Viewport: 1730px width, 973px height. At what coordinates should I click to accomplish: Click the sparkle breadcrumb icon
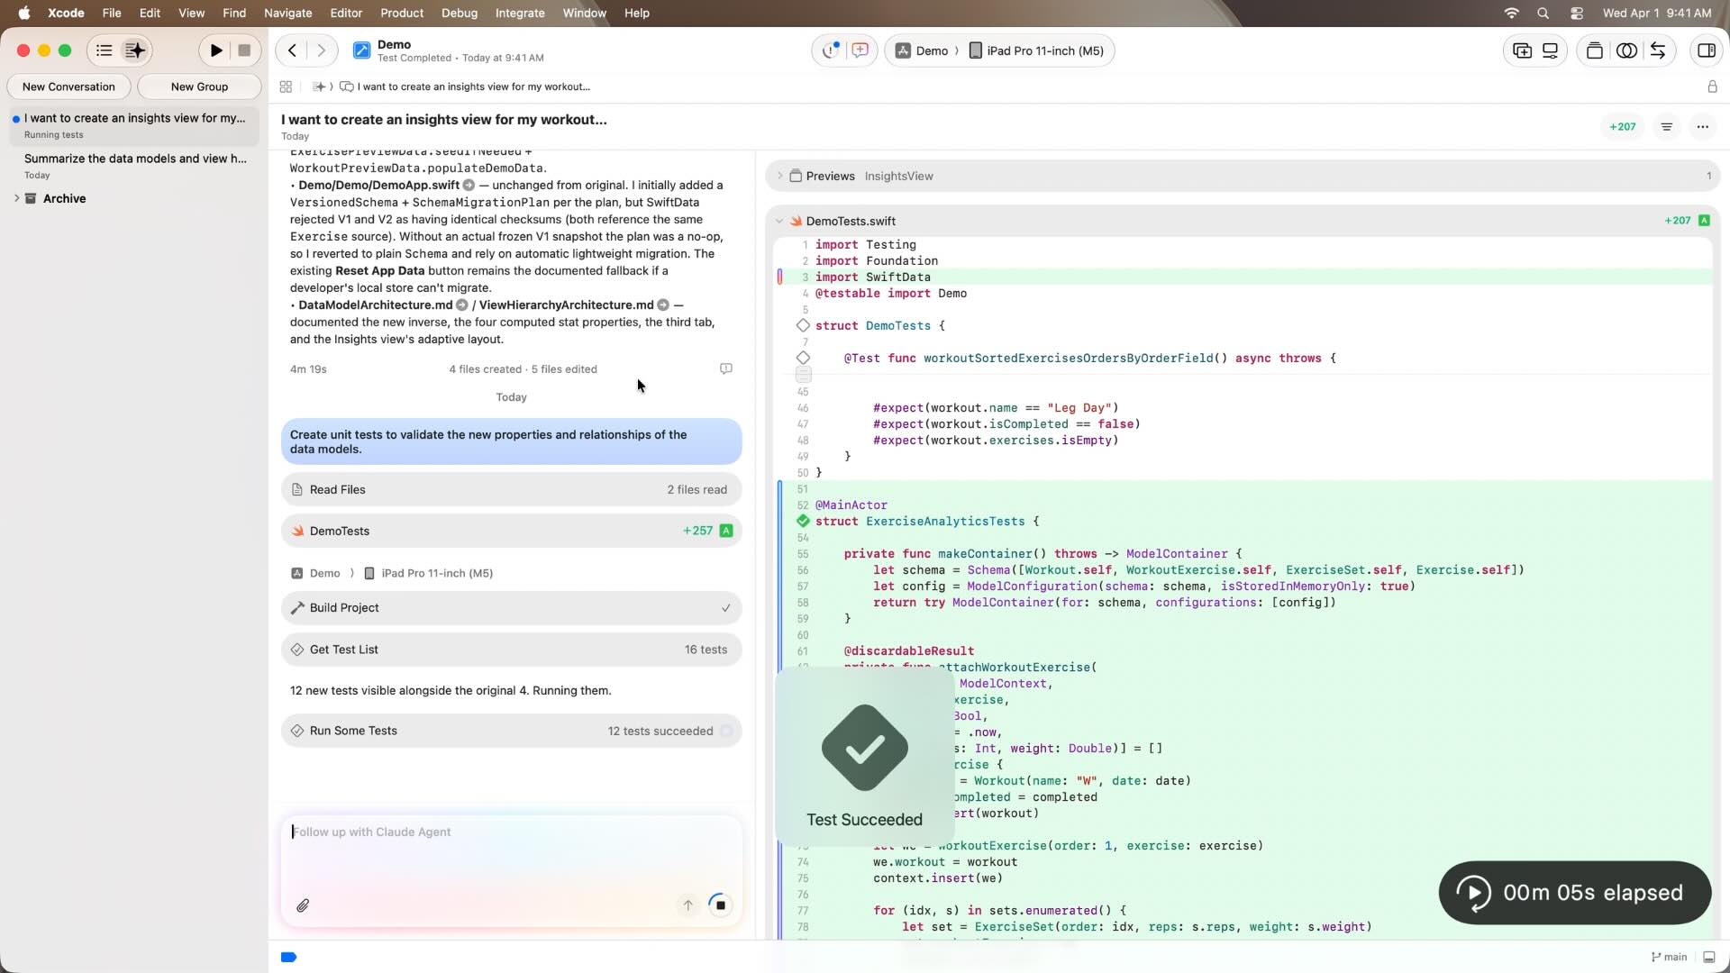(x=319, y=86)
